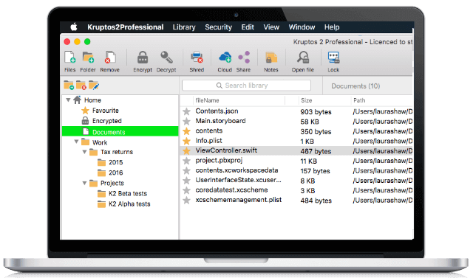Screen dimensions: 473x278
Task: Toggle favourite star for xcschememanagement.plist
Action: [187, 201]
